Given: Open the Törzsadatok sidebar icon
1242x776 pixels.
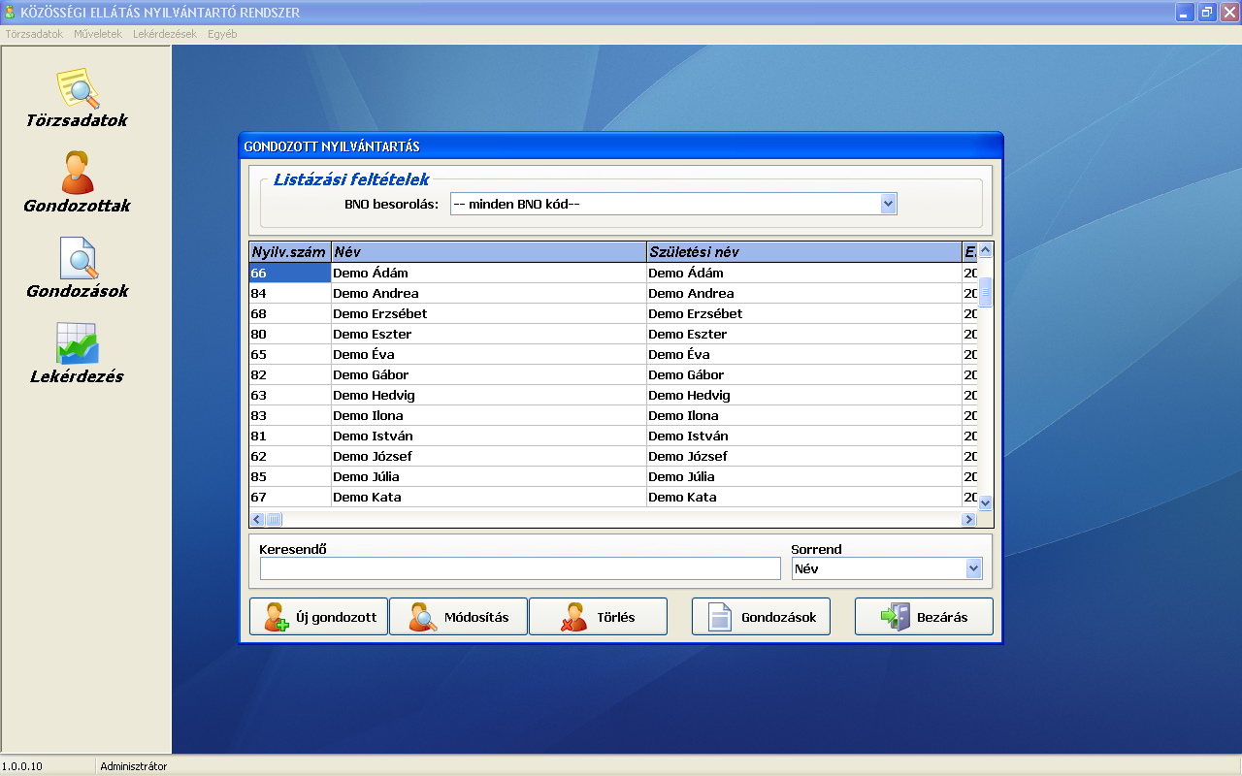Looking at the screenshot, I should coord(78,89).
